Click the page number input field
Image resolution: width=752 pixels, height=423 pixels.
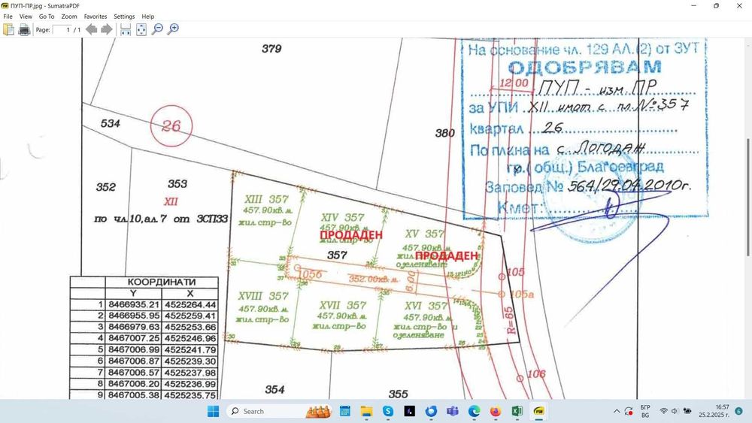pyautogui.click(x=62, y=30)
